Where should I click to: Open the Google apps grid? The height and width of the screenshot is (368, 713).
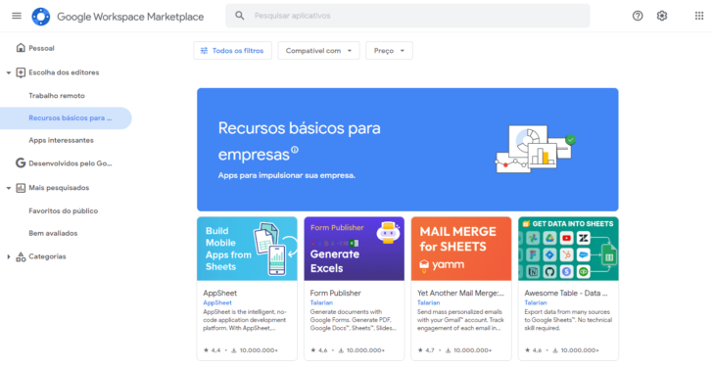pyautogui.click(x=699, y=16)
